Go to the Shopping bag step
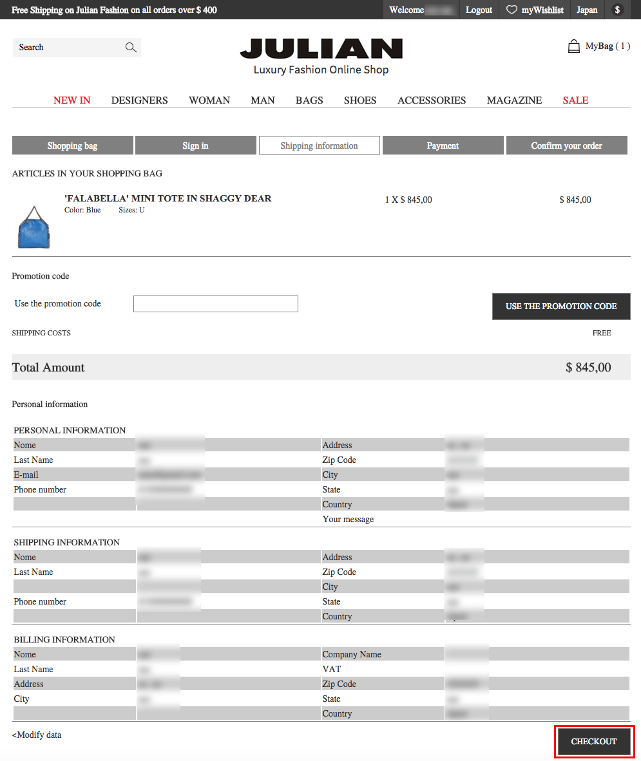This screenshot has height=761, width=641. (72, 145)
